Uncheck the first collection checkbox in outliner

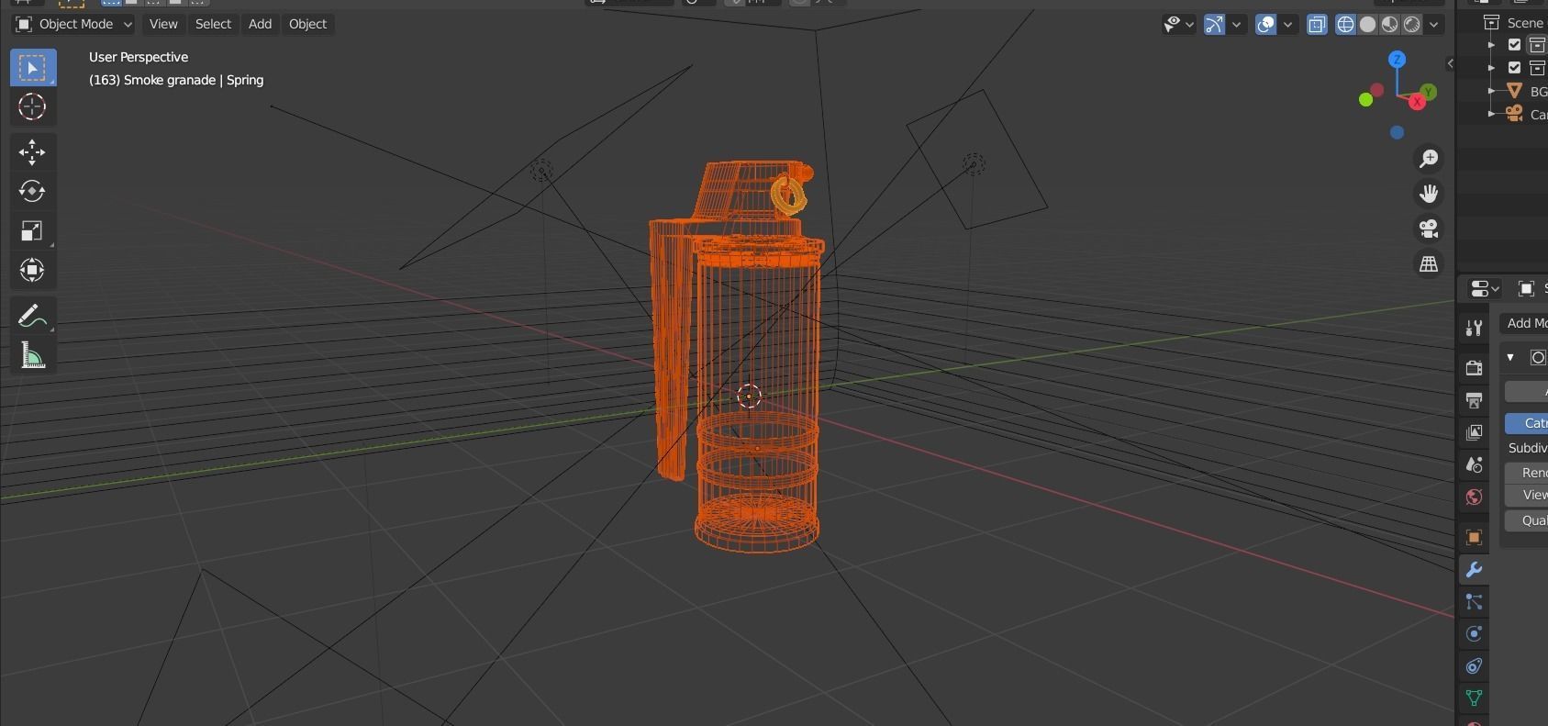1514,44
